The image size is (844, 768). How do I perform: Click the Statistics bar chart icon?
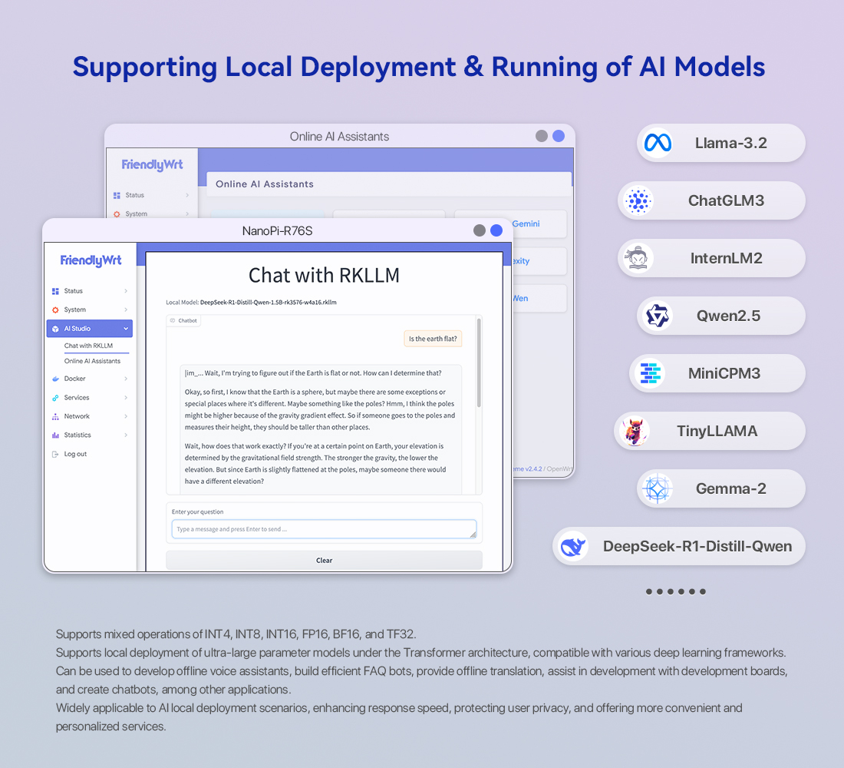coord(55,435)
